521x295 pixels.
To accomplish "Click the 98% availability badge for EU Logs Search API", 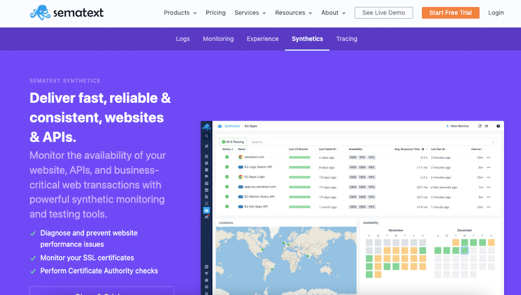I will pos(371,167).
